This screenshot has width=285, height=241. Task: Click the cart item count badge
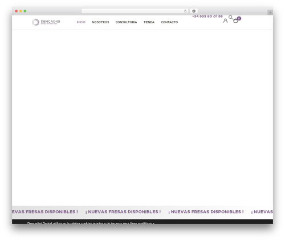tap(239, 18)
